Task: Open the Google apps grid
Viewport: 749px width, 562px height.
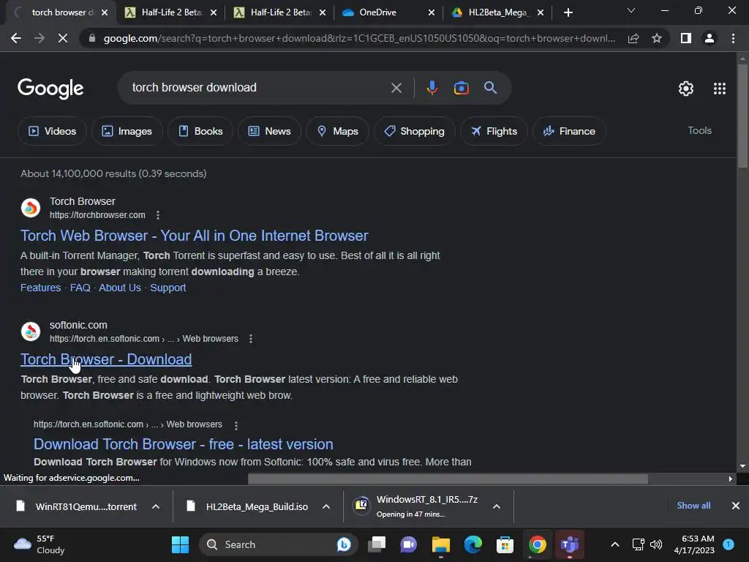Action: click(x=720, y=89)
